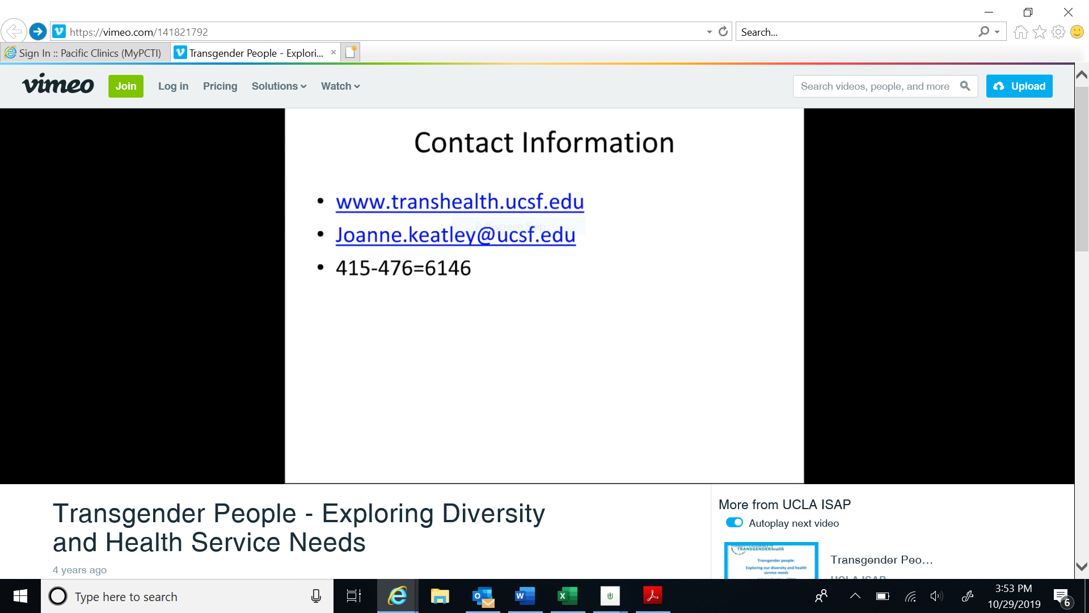The image size is (1089, 613).
Task: Toggle Autoplay next video switch
Action: tap(734, 523)
